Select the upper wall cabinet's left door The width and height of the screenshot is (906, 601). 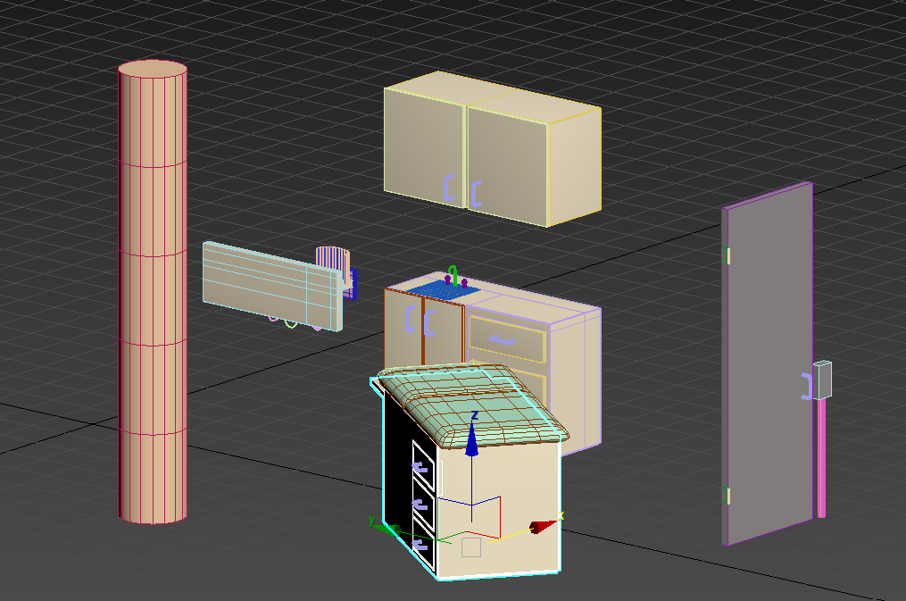tap(425, 147)
